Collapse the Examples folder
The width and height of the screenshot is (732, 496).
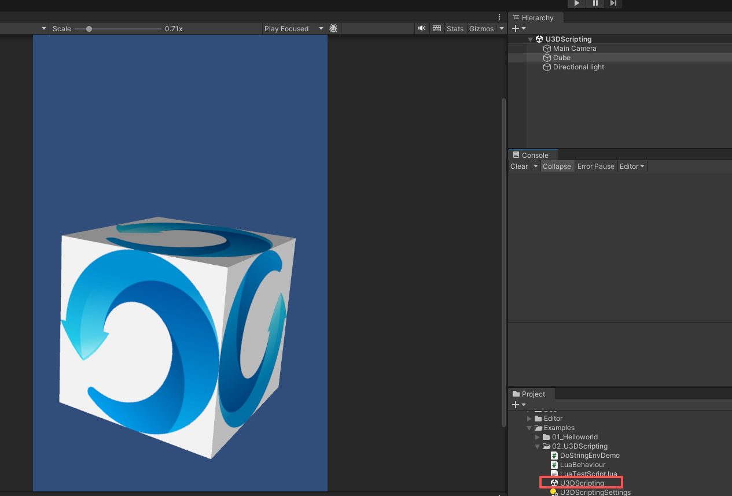(529, 428)
